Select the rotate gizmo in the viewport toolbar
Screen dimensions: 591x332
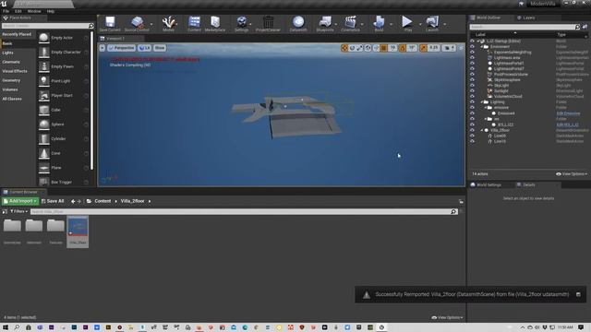[x=352, y=48]
